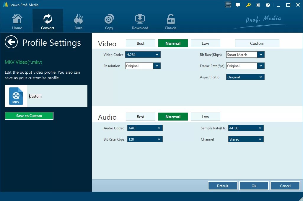Open the registration key panel
The width and height of the screenshot is (303, 201).
248,5
